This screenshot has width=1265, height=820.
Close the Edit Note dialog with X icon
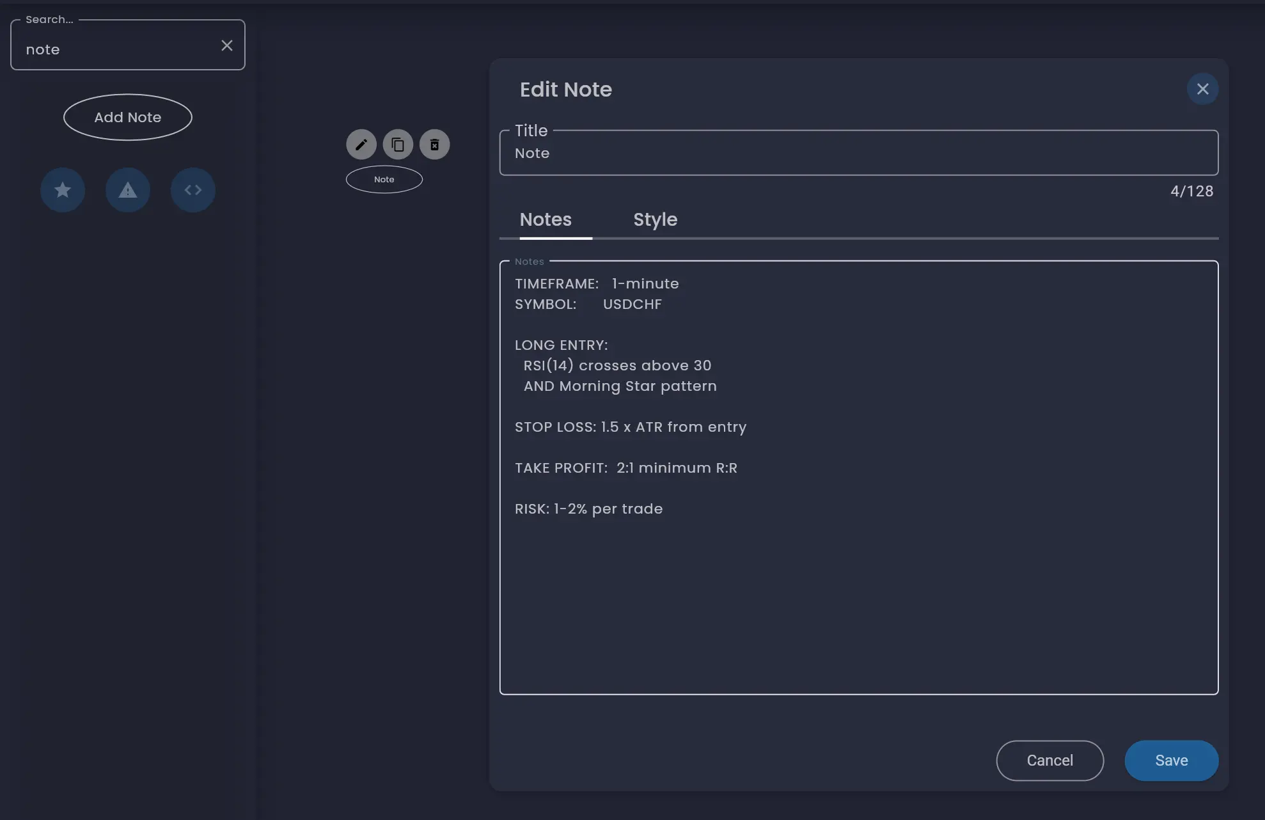(x=1203, y=89)
